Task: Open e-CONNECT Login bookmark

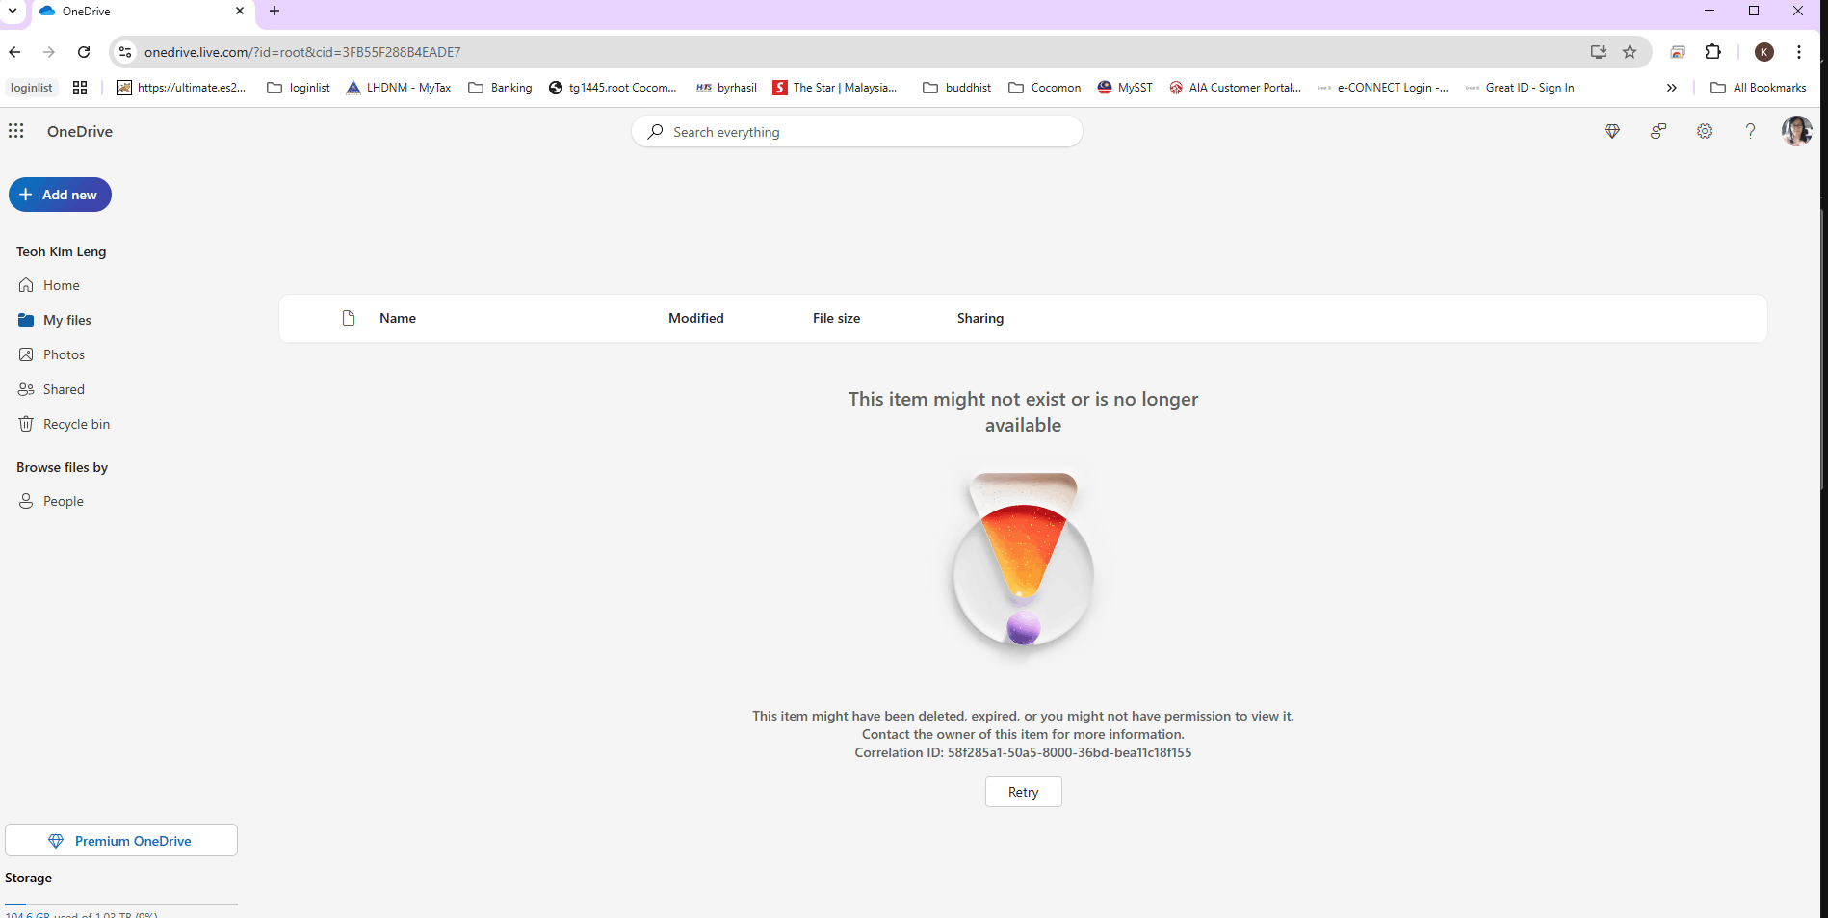Action: [x=1383, y=88]
